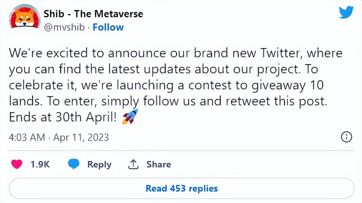
Task: Click the Twitter bird logo
Action: tap(346, 13)
